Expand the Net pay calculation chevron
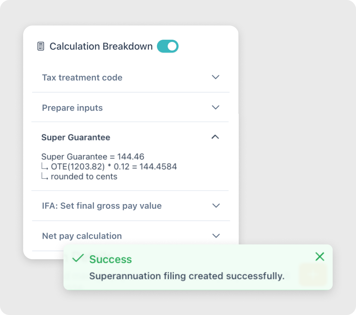356x315 pixels. tap(216, 236)
